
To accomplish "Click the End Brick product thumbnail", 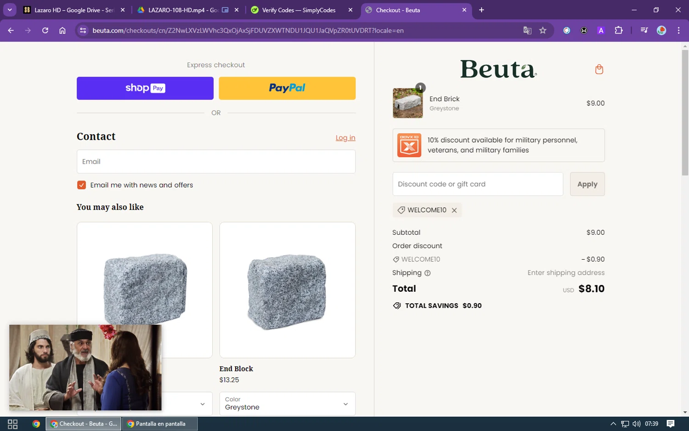I will coord(407,103).
